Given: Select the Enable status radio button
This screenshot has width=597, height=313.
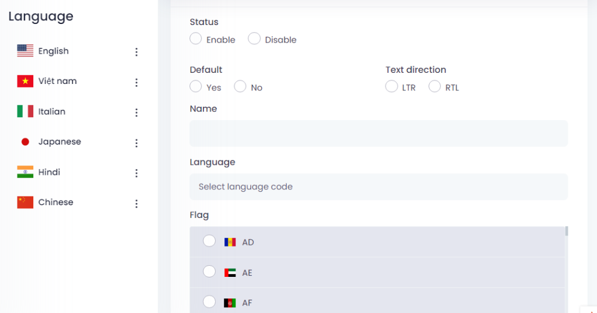Looking at the screenshot, I should pos(196,39).
